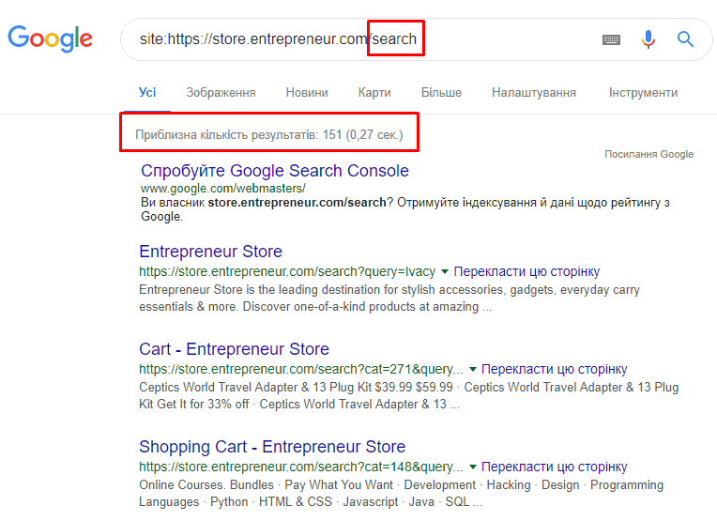
Task: Visit the www.google.com/webmasters/ green URL
Action: click(223, 188)
